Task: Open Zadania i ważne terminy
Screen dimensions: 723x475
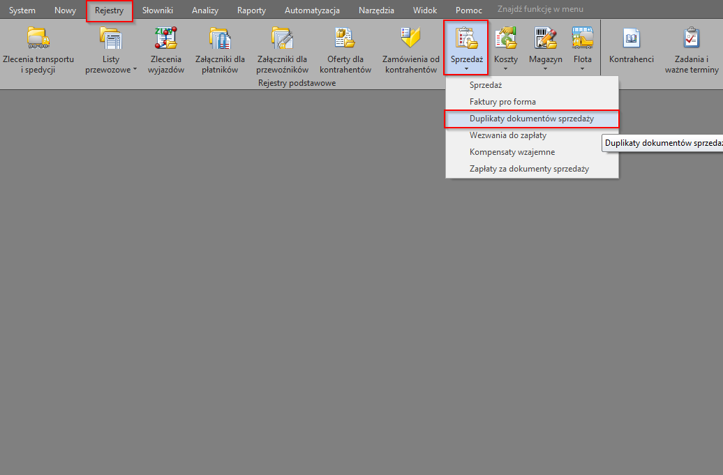Action: (691, 49)
